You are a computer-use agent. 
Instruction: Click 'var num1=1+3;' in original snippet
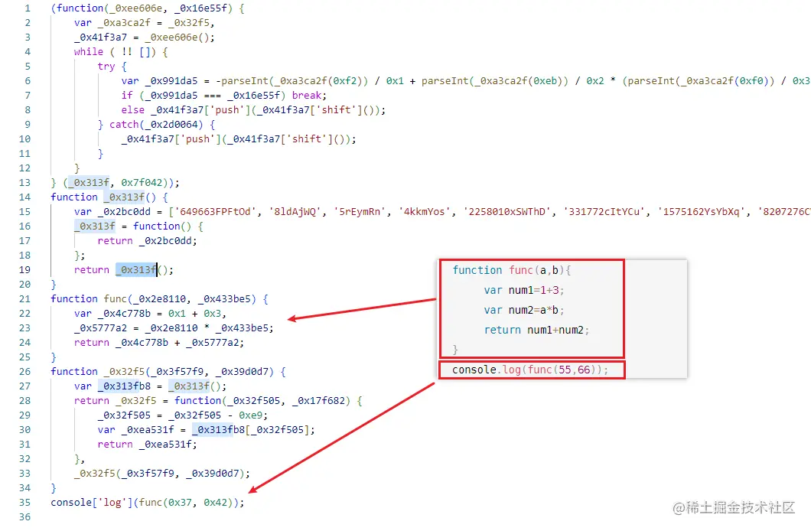point(524,290)
